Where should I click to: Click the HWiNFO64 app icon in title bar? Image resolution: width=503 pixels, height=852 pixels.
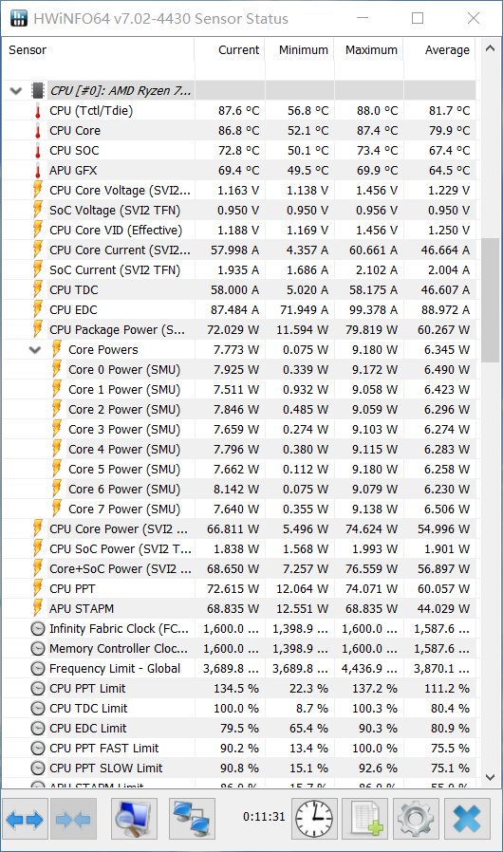(18, 18)
